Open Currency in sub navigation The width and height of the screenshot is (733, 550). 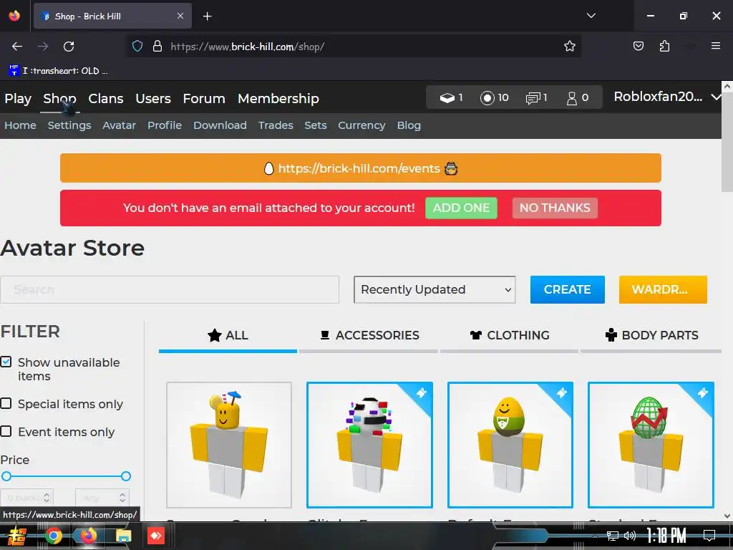pos(361,125)
